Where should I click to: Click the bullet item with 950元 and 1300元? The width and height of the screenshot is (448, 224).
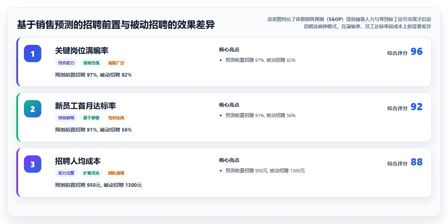coord(265,171)
